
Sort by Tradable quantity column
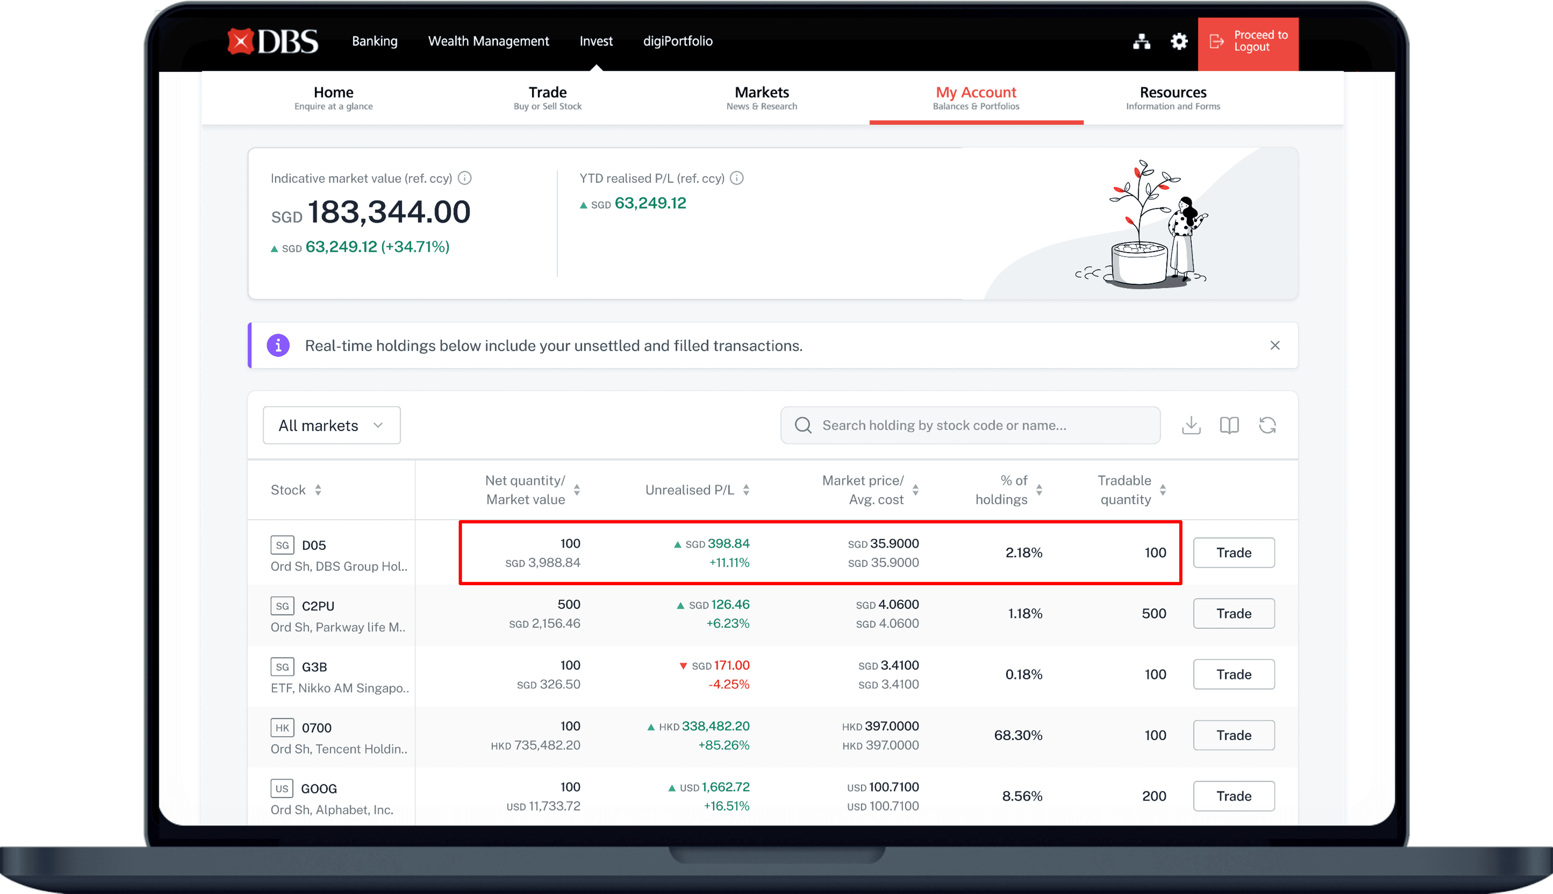click(x=1162, y=490)
